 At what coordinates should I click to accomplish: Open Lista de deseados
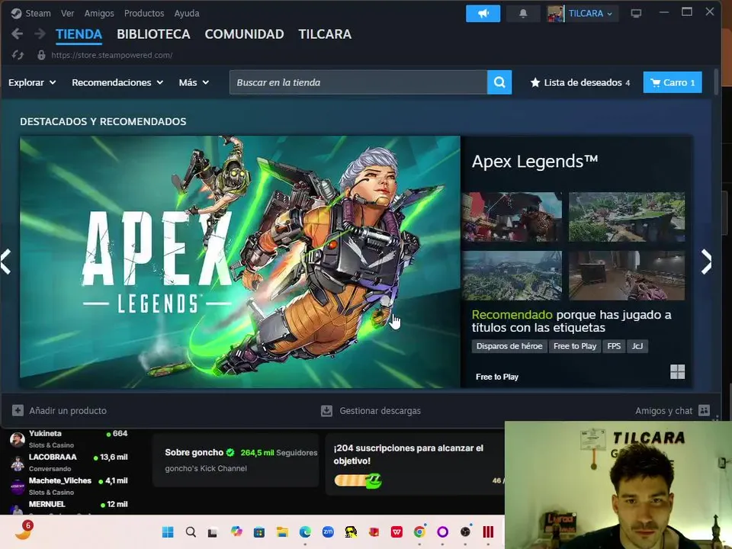581,82
